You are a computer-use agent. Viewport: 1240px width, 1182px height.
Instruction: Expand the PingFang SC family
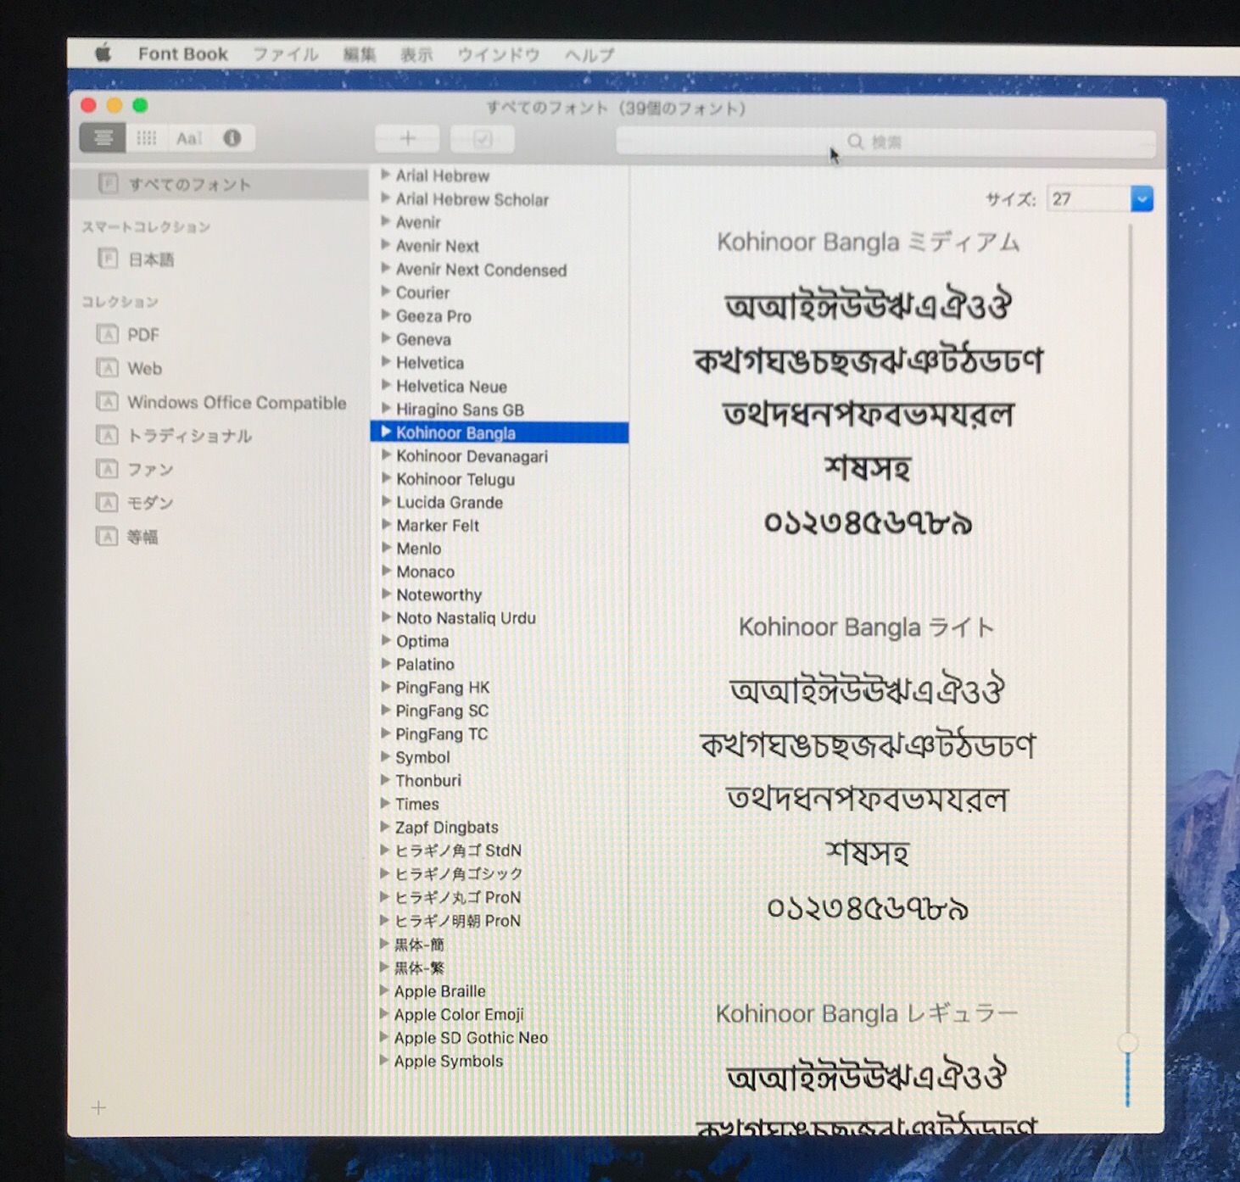385,711
